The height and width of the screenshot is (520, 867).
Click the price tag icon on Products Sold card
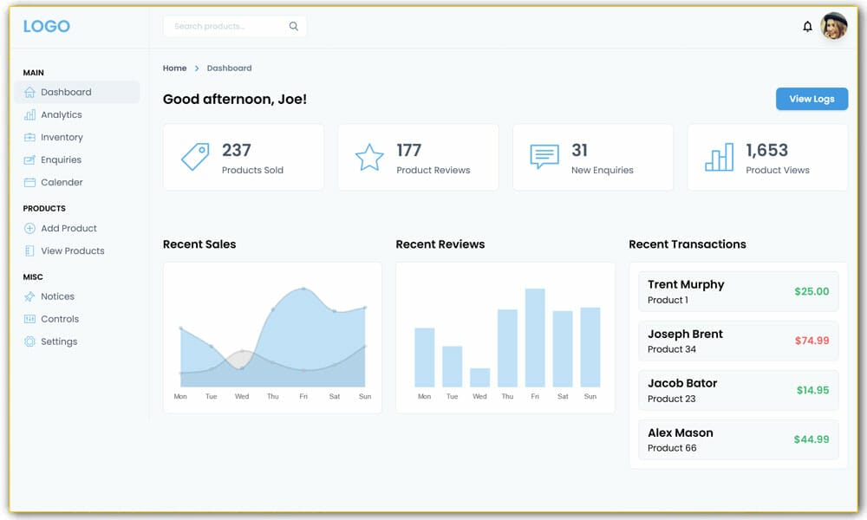(x=193, y=156)
